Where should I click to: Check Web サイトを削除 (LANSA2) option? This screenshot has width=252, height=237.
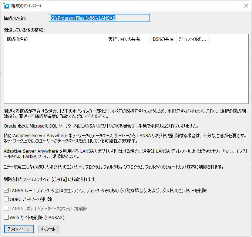tap(6, 217)
